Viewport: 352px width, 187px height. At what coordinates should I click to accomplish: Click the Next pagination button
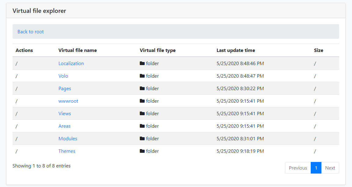[x=330, y=168]
